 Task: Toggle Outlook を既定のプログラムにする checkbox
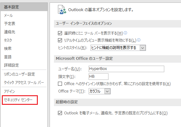pos(60,113)
